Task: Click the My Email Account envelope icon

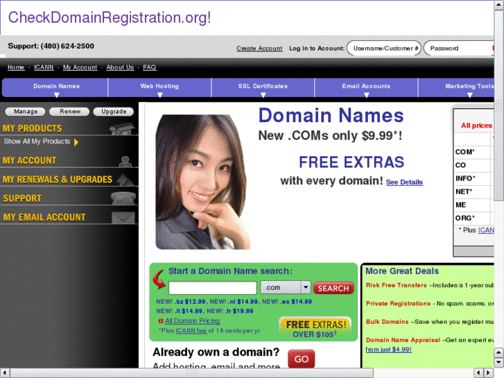Action: pos(123,217)
